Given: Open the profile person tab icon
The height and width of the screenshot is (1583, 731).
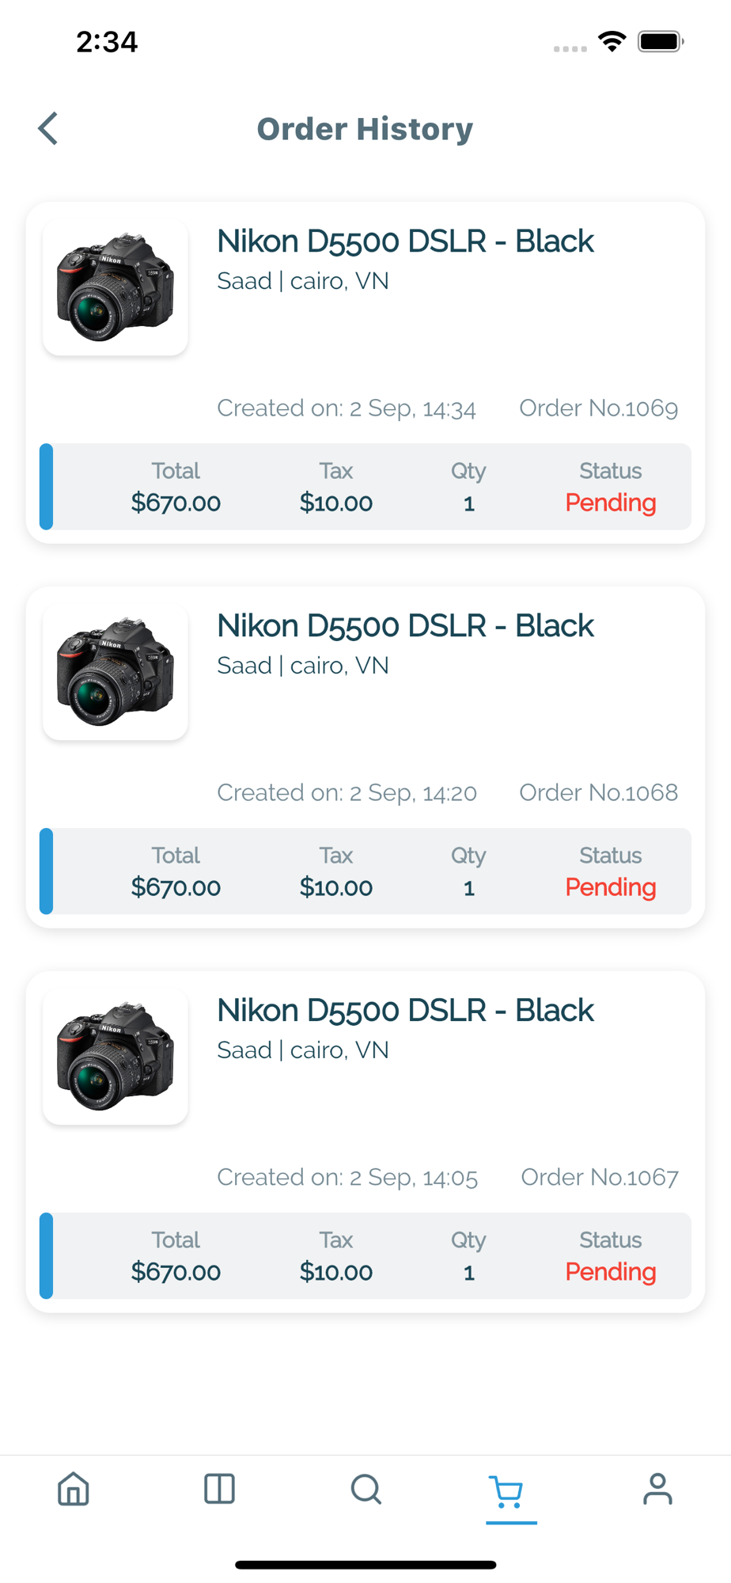Looking at the screenshot, I should [x=657, y=1489].
